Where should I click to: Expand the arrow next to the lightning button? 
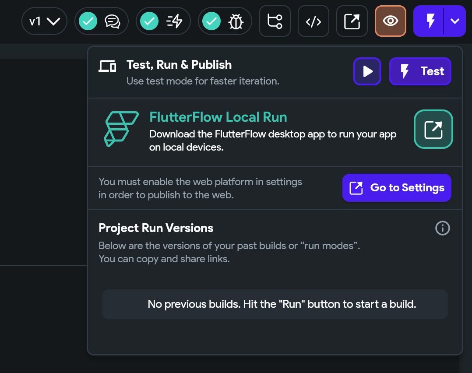pos(455,21)
